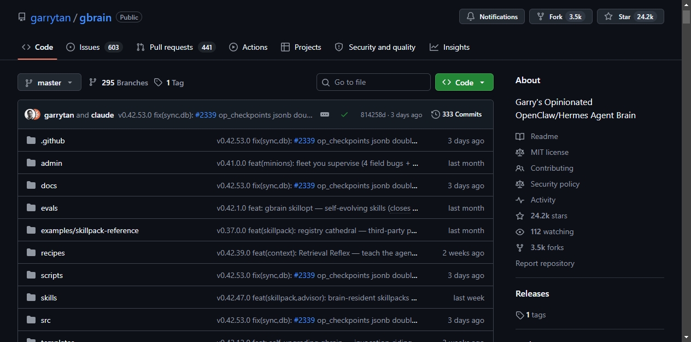The width and height of the screenshot is (691, 342).
Task: Open the evals folder
Action: point(49,208)
